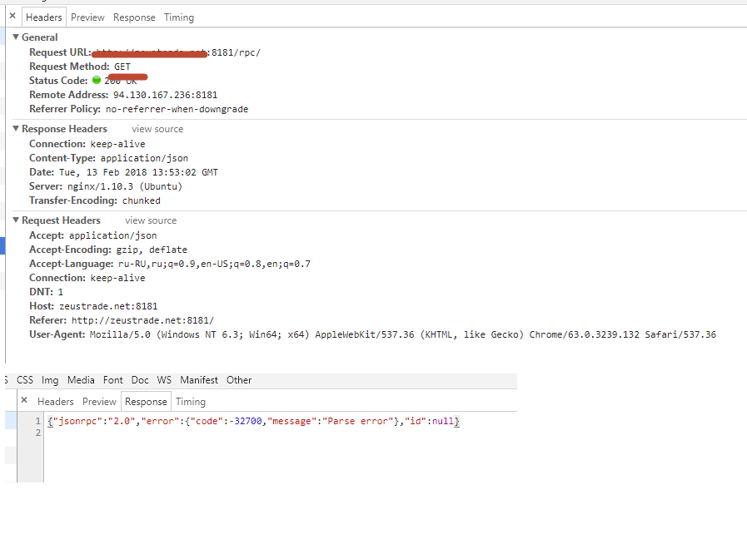
Task: Filter network requests by Manifest
Action: [199, 380]
